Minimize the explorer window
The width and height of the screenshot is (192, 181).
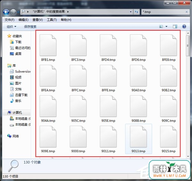tap(168, 3)
